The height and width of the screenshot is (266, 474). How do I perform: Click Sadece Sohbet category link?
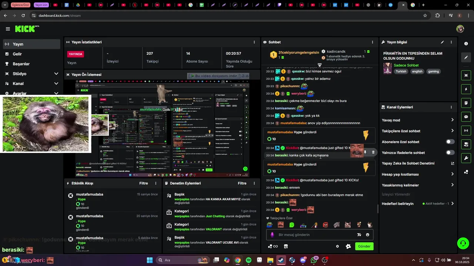pyautogui.click(x=406, y=65)
